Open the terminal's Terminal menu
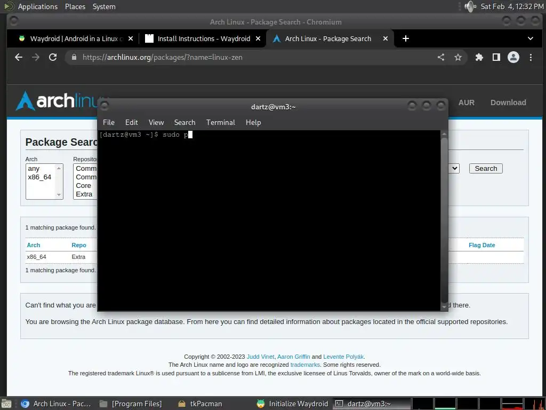This screenshot has height=410, width=546. click(x=220, y=122)
